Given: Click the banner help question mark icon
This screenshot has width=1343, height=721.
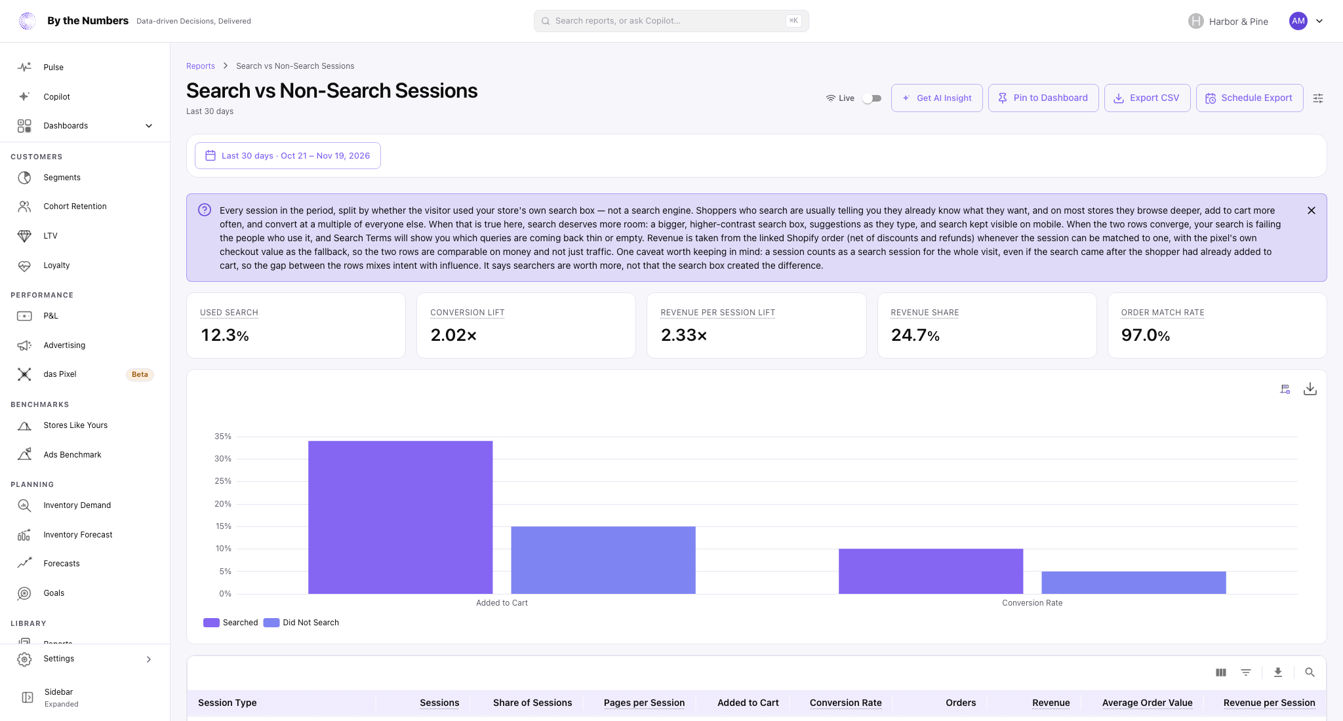Looking at the screenshot, I should coord(205,210).
